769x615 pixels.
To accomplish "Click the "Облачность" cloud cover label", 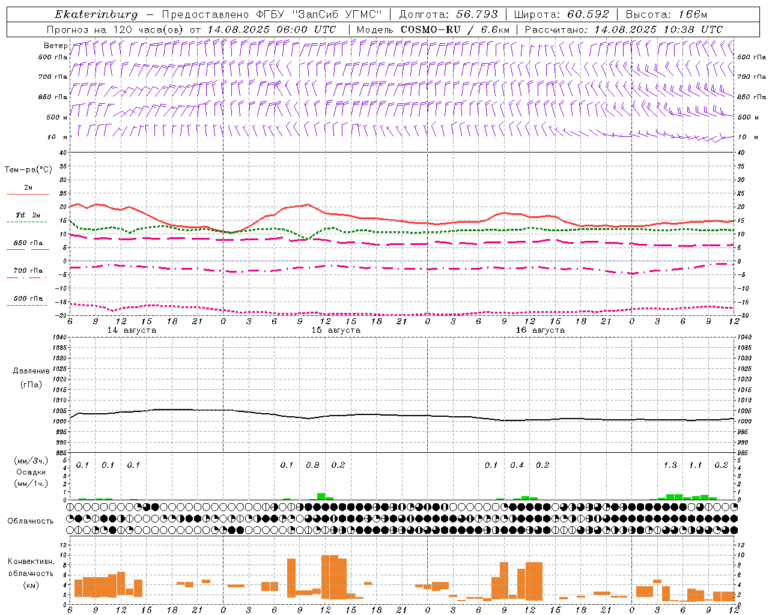I will coord(31,521).
